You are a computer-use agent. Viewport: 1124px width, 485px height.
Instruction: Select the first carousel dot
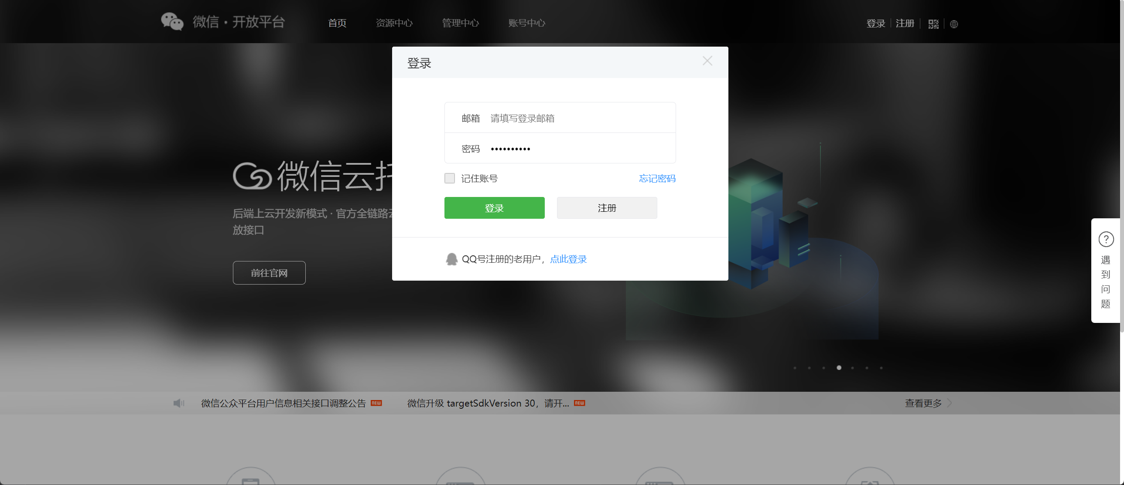[795, 368]
